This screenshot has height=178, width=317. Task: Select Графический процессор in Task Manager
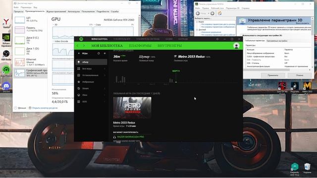click(x=31, y=73)
